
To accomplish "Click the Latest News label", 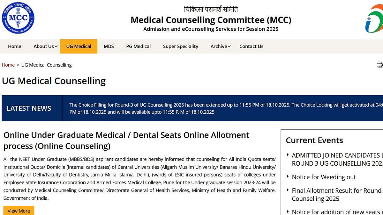I will pos(29,108).
